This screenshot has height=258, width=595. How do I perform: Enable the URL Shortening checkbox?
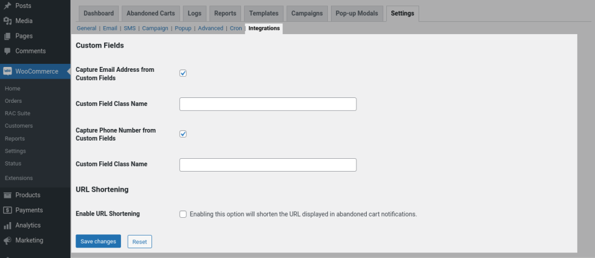coord(183,214)
